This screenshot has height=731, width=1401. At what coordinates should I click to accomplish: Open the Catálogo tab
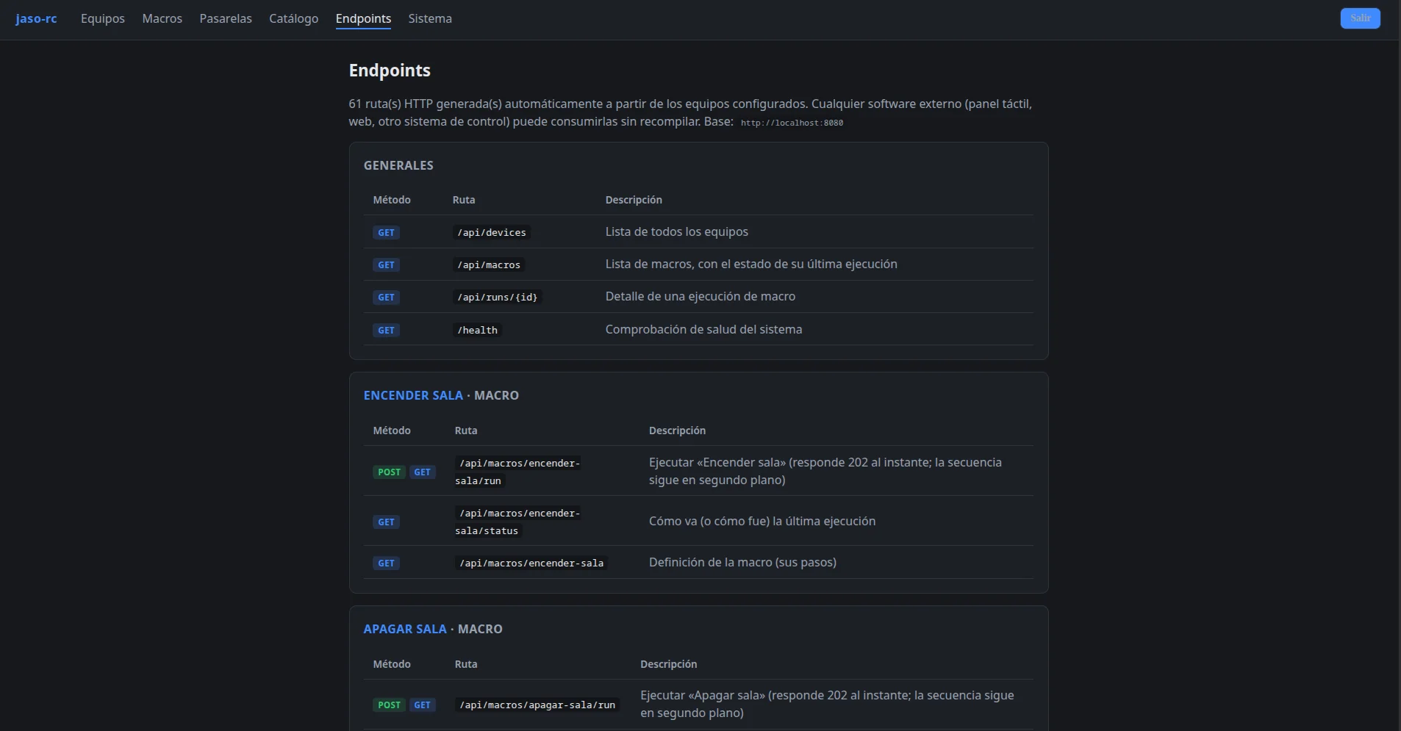(x=294, y=18)
